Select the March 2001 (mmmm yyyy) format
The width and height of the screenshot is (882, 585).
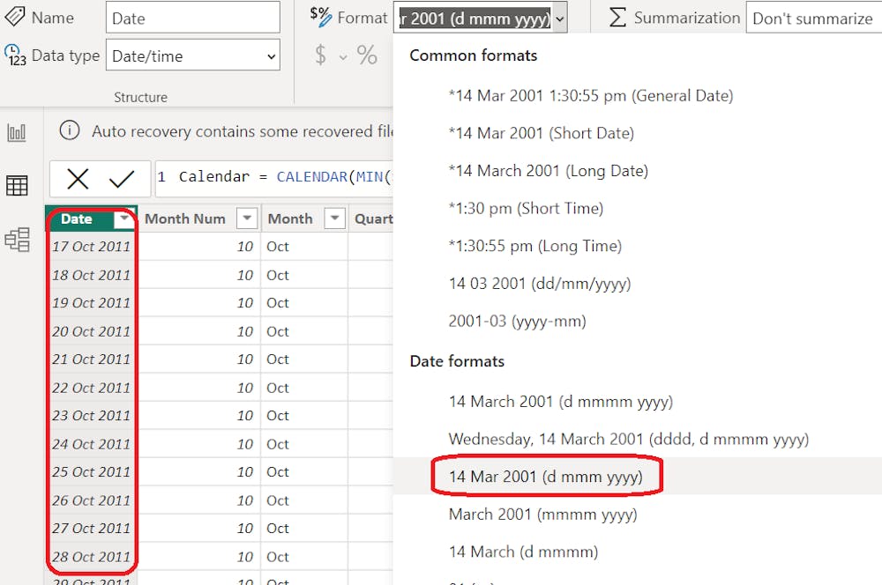click(x=542, y=514)
